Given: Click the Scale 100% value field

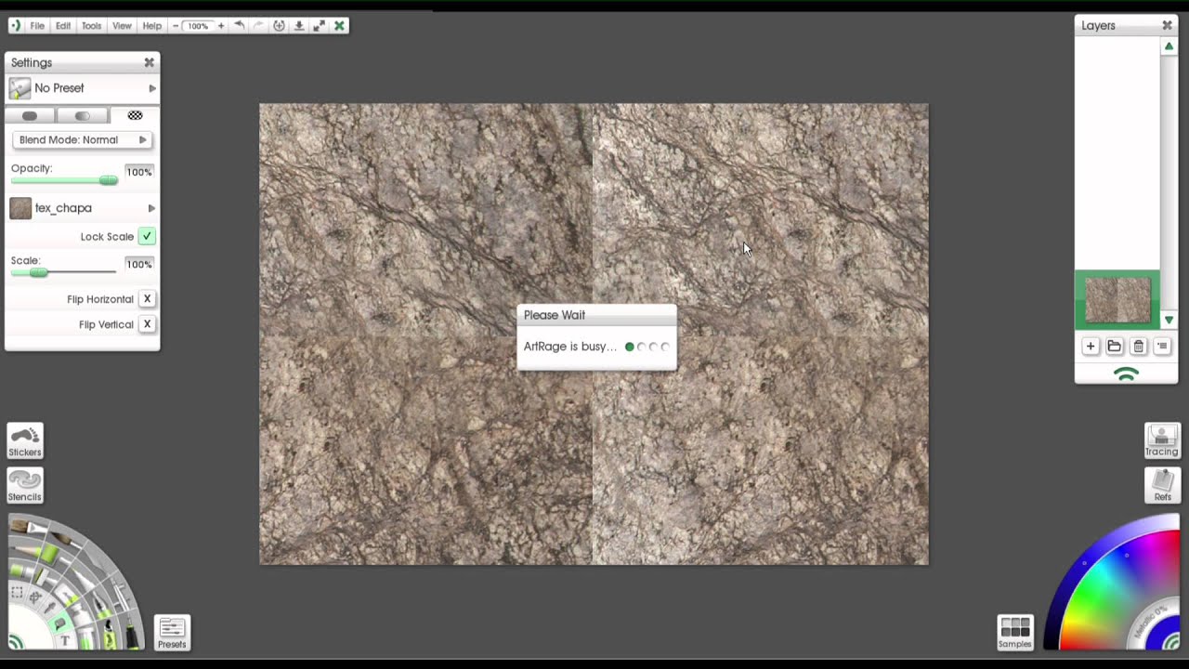Looking at the screenshot, I should (x=138, y=264).
